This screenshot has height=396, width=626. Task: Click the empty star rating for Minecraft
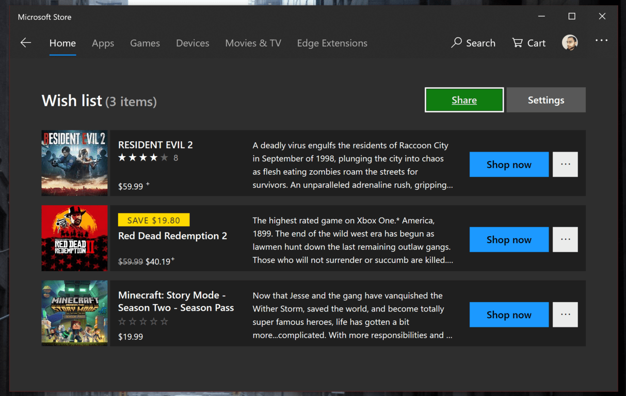point(143,322)
